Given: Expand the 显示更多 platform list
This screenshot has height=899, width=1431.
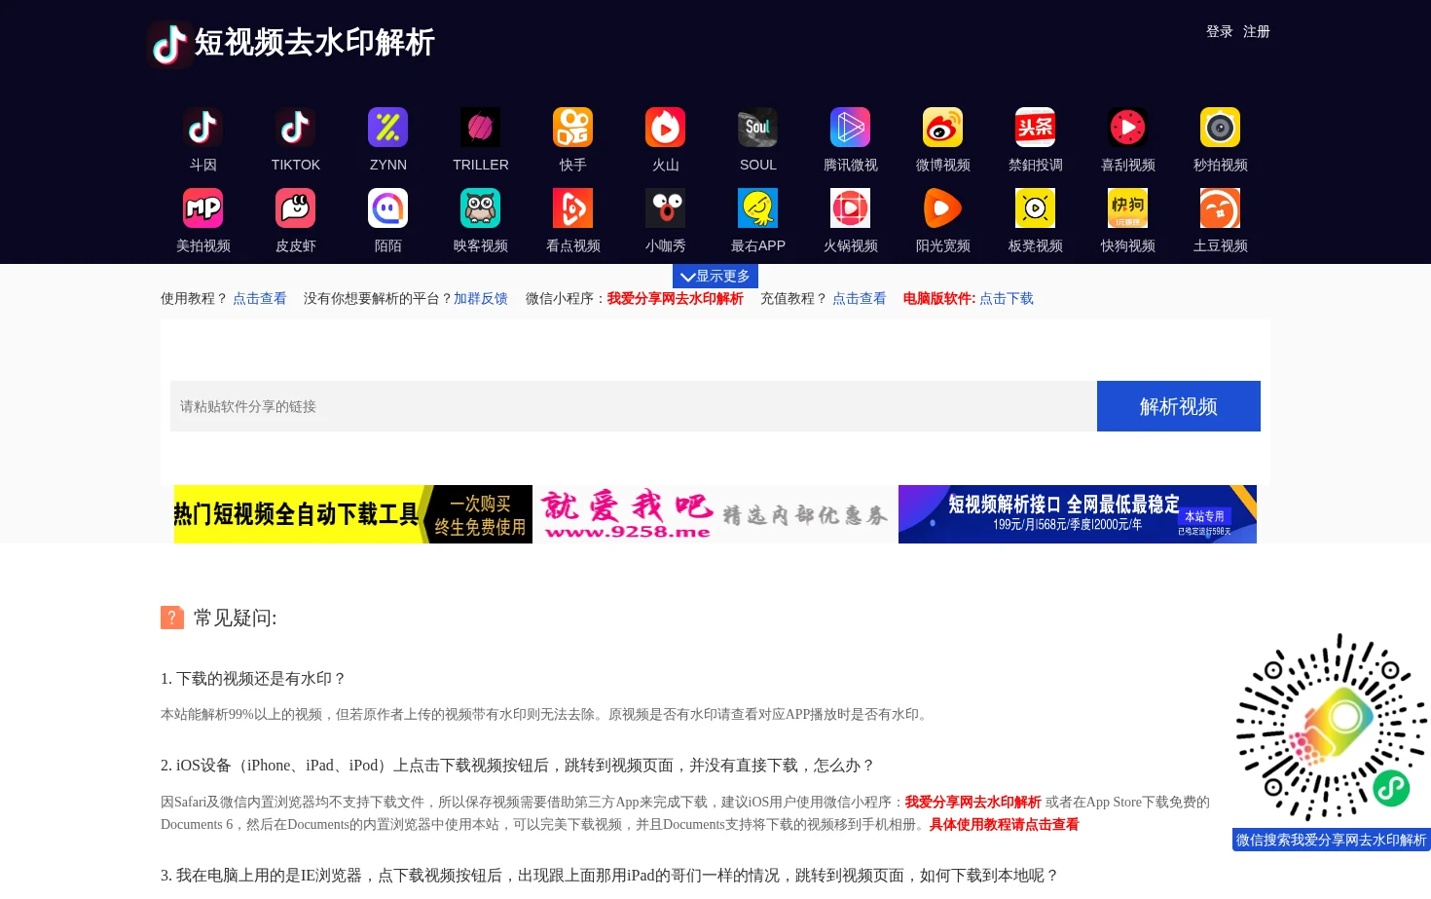Looking at the screenshot, I should click(715, 276).
